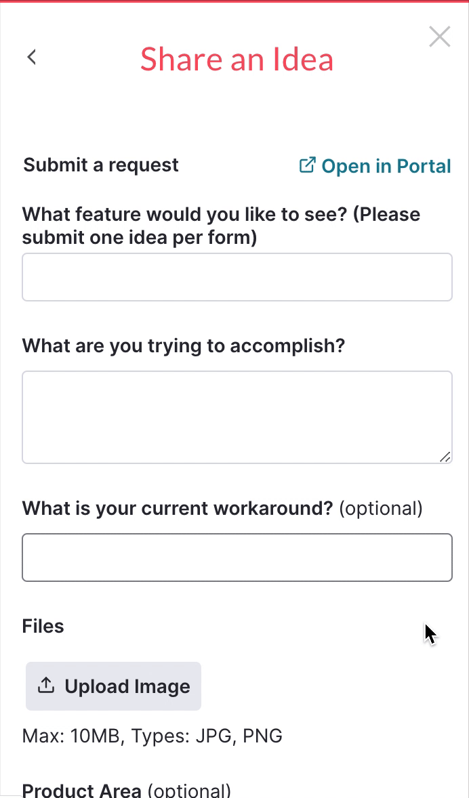Click the Share an Idea title
The height and width of the screenshot is (798, 469).
237,59
